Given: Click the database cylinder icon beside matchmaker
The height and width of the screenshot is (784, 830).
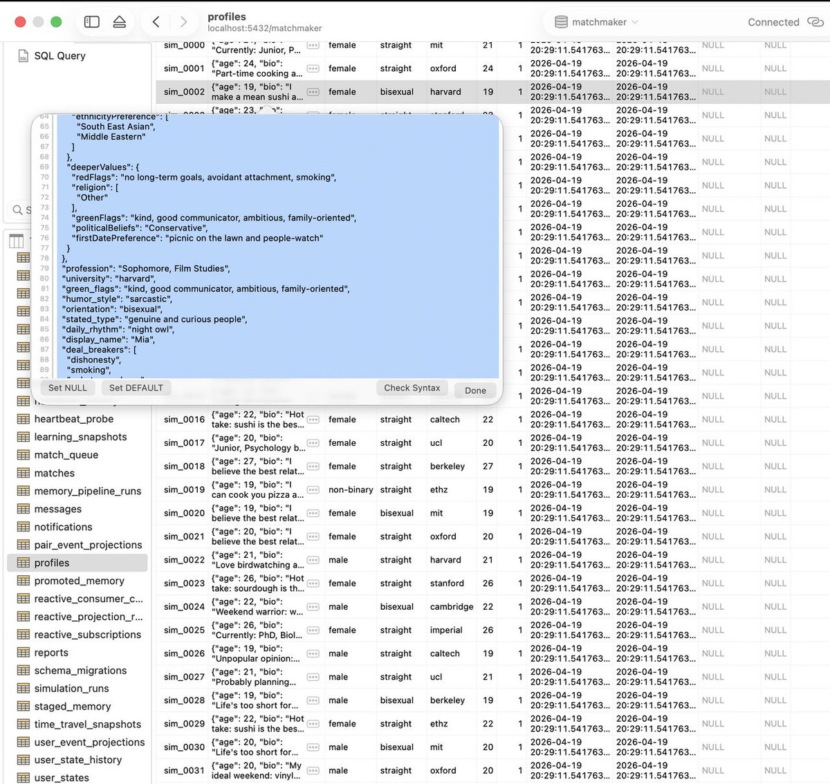Looking at the screenshot, I should (562, 22).
